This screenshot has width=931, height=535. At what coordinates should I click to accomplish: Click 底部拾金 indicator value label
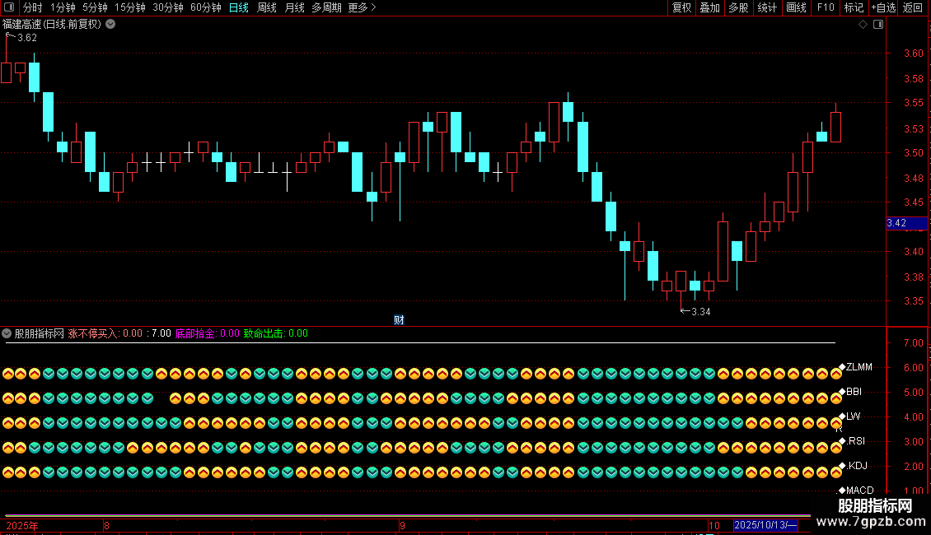(208, 333)
